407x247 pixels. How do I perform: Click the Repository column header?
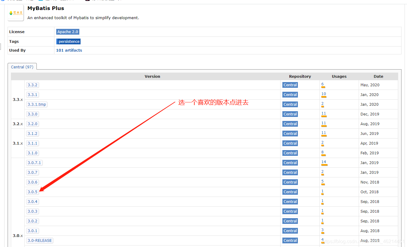click(x=300, y=77)
